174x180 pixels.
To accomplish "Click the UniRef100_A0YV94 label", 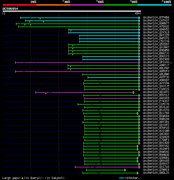I will click(x=156, y=83).
